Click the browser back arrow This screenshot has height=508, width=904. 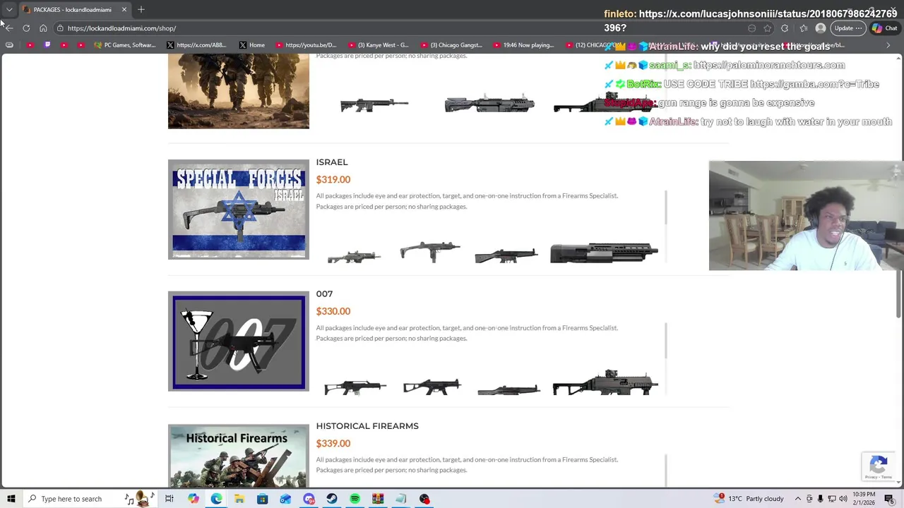[x=9, y=28]
